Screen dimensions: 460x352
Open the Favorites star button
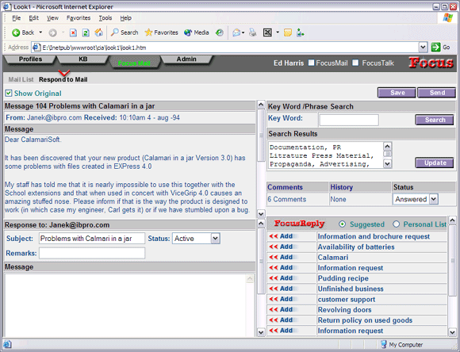pos(161,33)
